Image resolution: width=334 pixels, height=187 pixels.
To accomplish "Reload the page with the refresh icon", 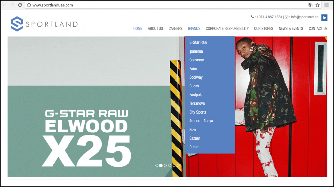I will 20,5.
